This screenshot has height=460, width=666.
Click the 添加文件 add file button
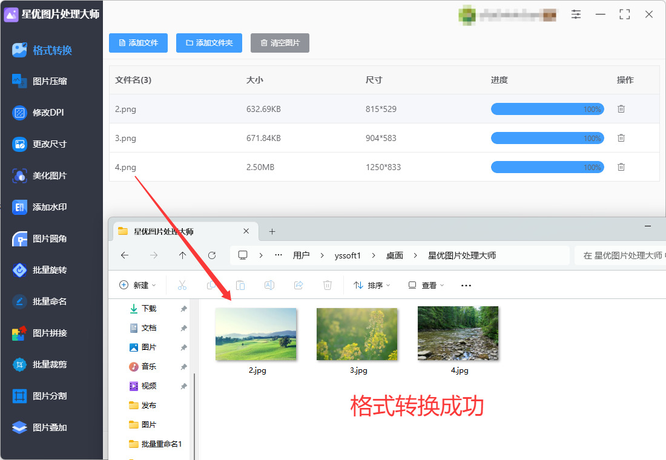pyautogui.click(x=138, y=43)
